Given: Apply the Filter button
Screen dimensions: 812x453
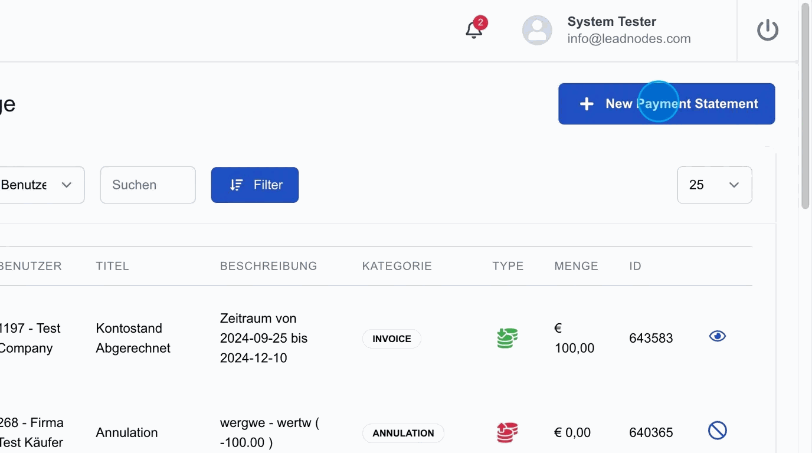Looking at the screenshot, I should point(255,185).
